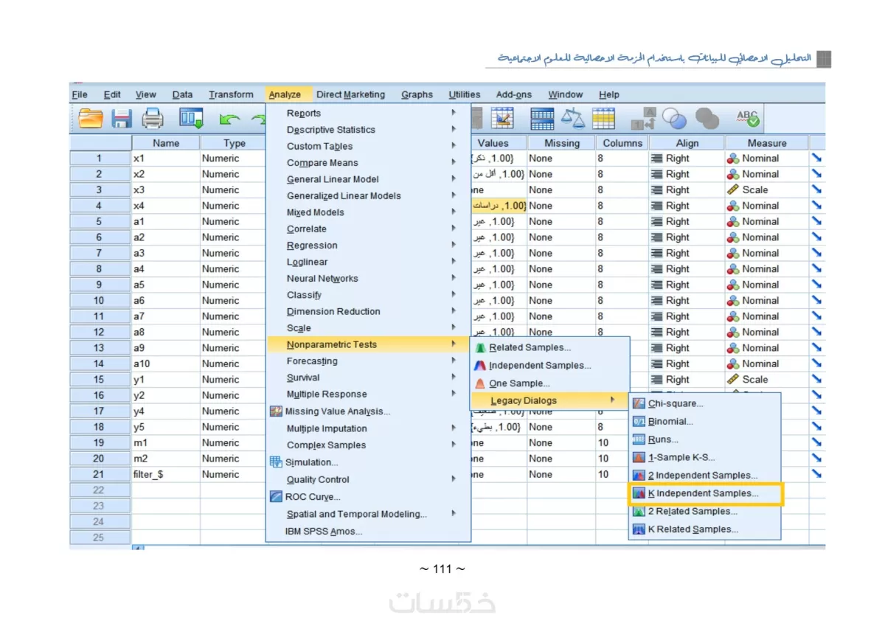Screen dimensions: 885x626
Task: Select the Binomial test option
Action: (x=666, y=421)
